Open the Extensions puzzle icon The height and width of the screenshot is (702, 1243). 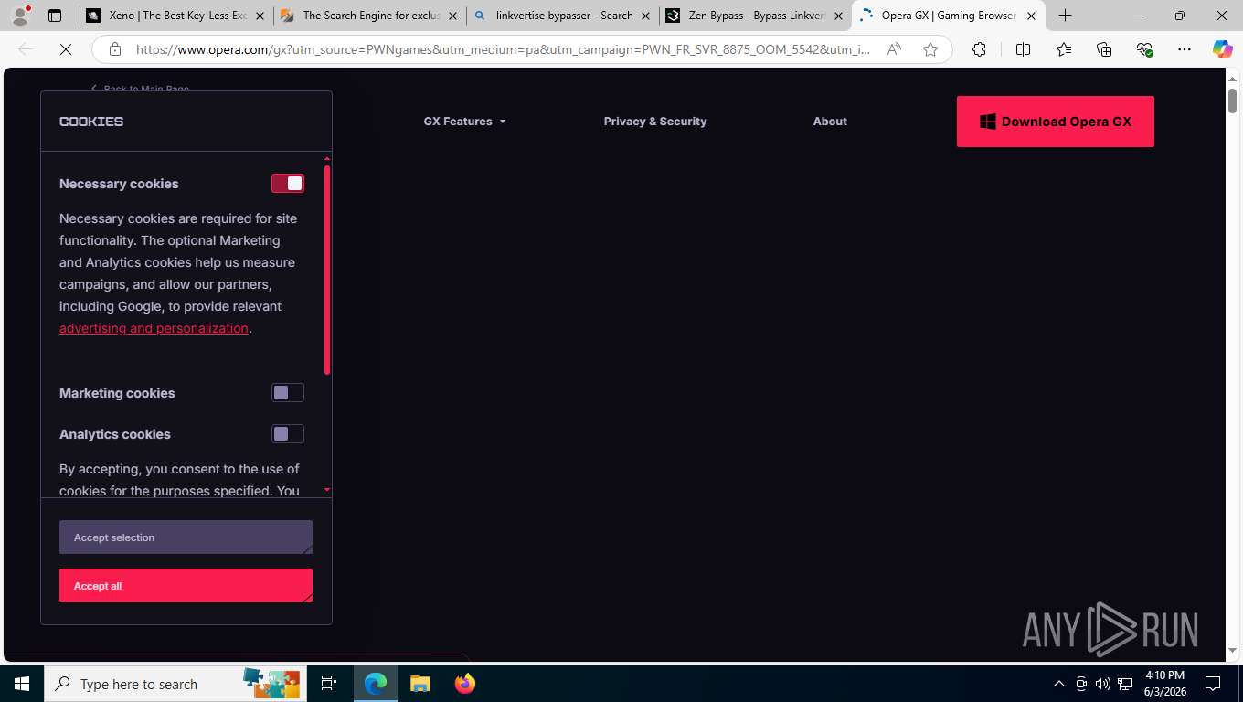click(x=979, y=49)
